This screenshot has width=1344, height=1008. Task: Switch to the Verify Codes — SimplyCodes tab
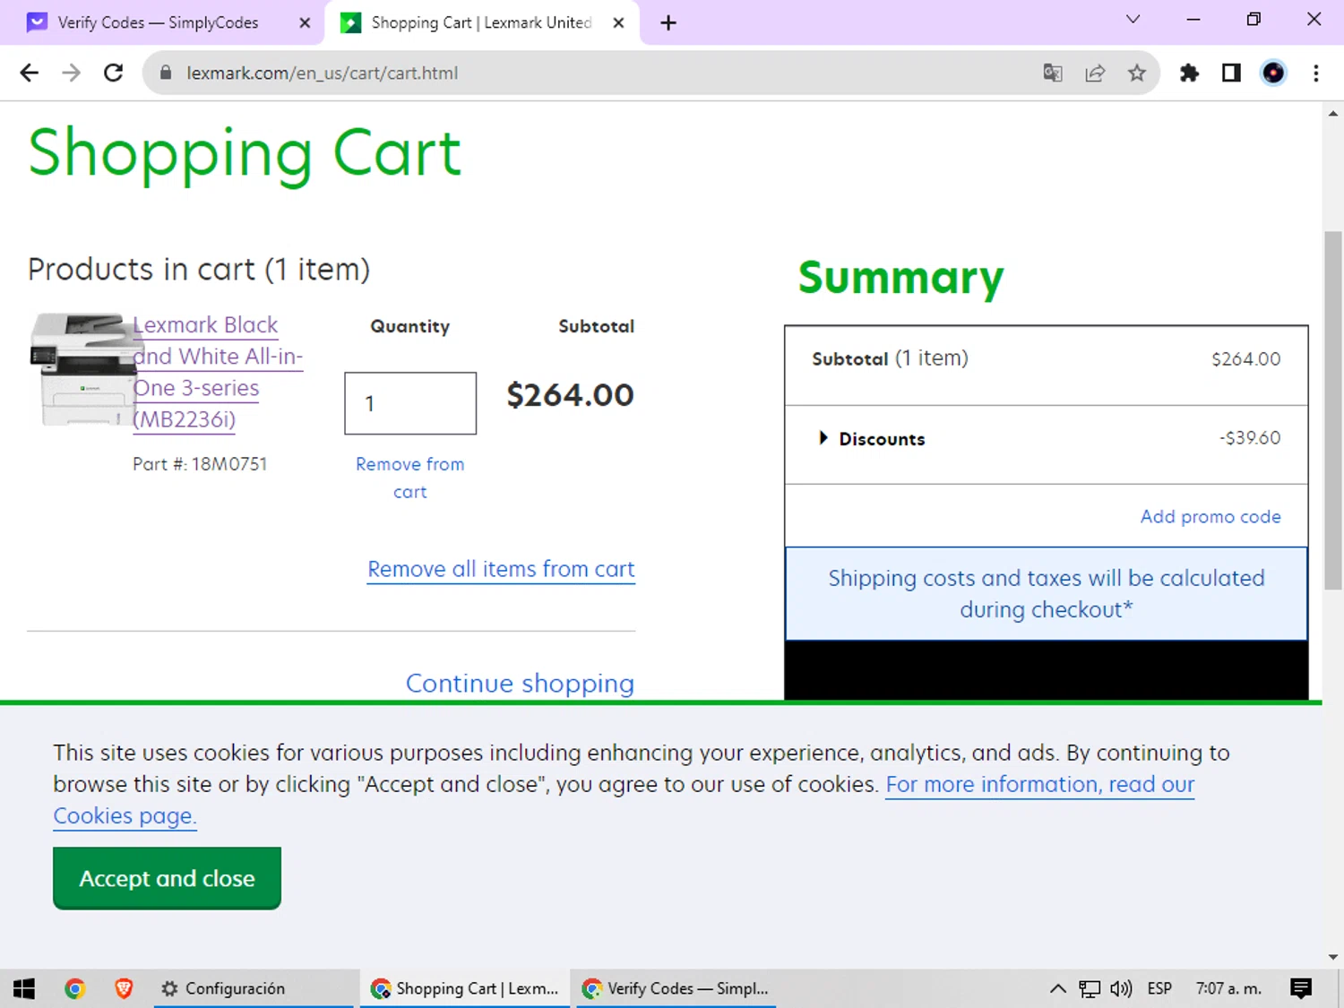pos(158,22)
